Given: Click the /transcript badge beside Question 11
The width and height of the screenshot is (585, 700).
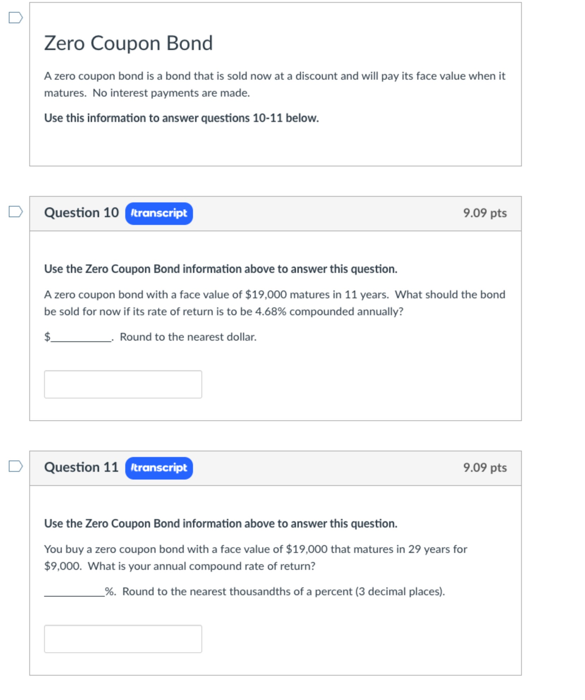Looking at the screenshot, I should (x=159, y=468).
